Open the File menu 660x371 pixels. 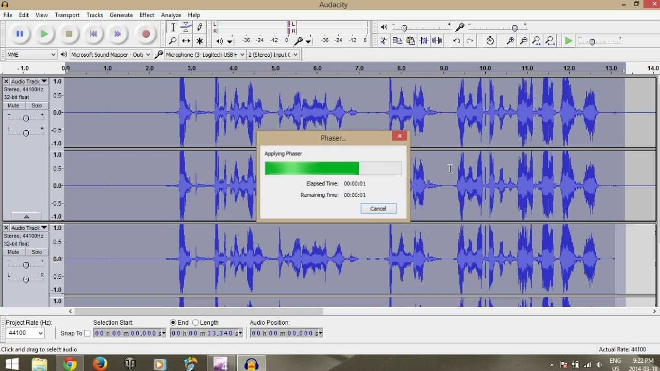8,15
